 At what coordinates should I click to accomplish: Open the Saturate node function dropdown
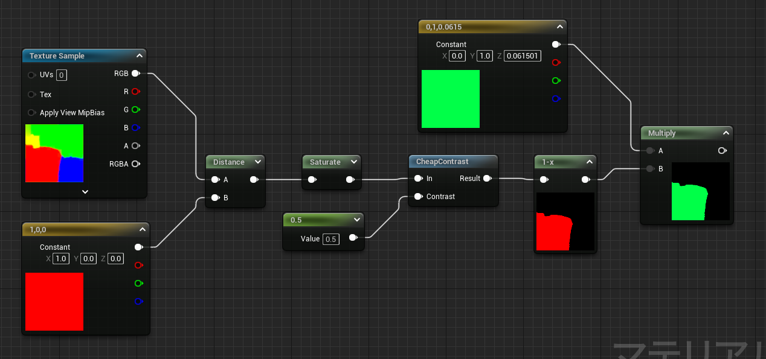click(x=354, y=162)
